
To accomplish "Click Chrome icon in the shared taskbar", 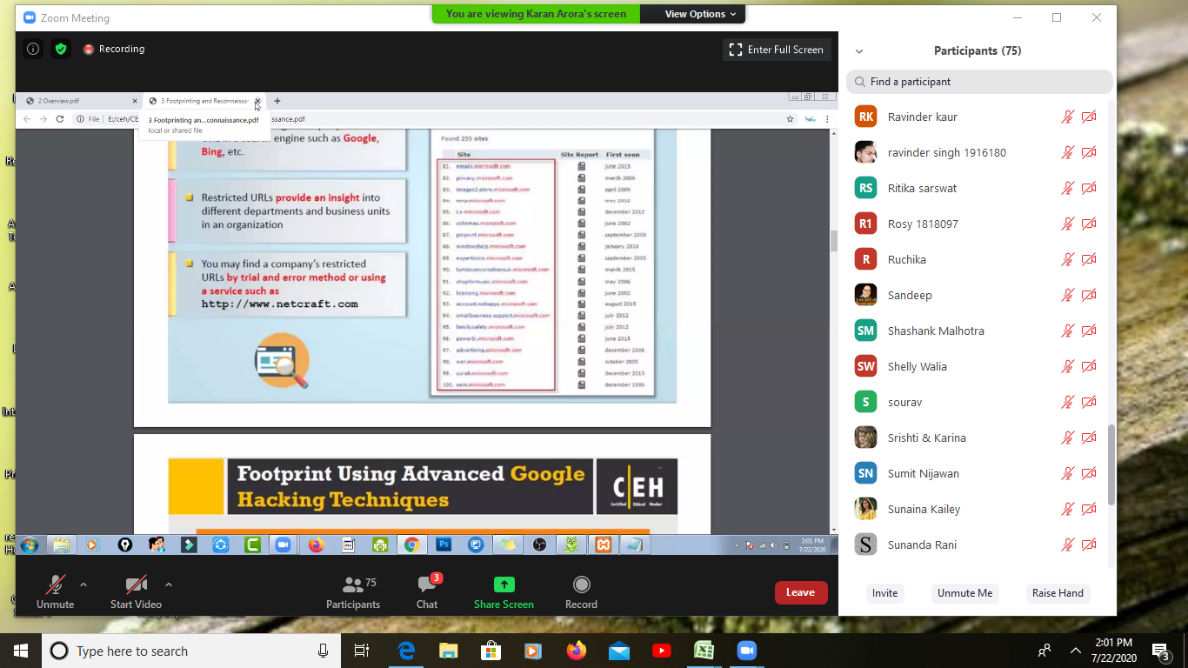I will pos(412,544).
